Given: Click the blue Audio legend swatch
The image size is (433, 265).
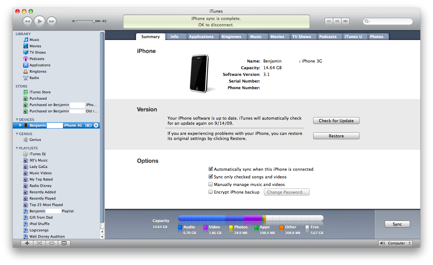Looking at the screenshot, I should point(180,227).
